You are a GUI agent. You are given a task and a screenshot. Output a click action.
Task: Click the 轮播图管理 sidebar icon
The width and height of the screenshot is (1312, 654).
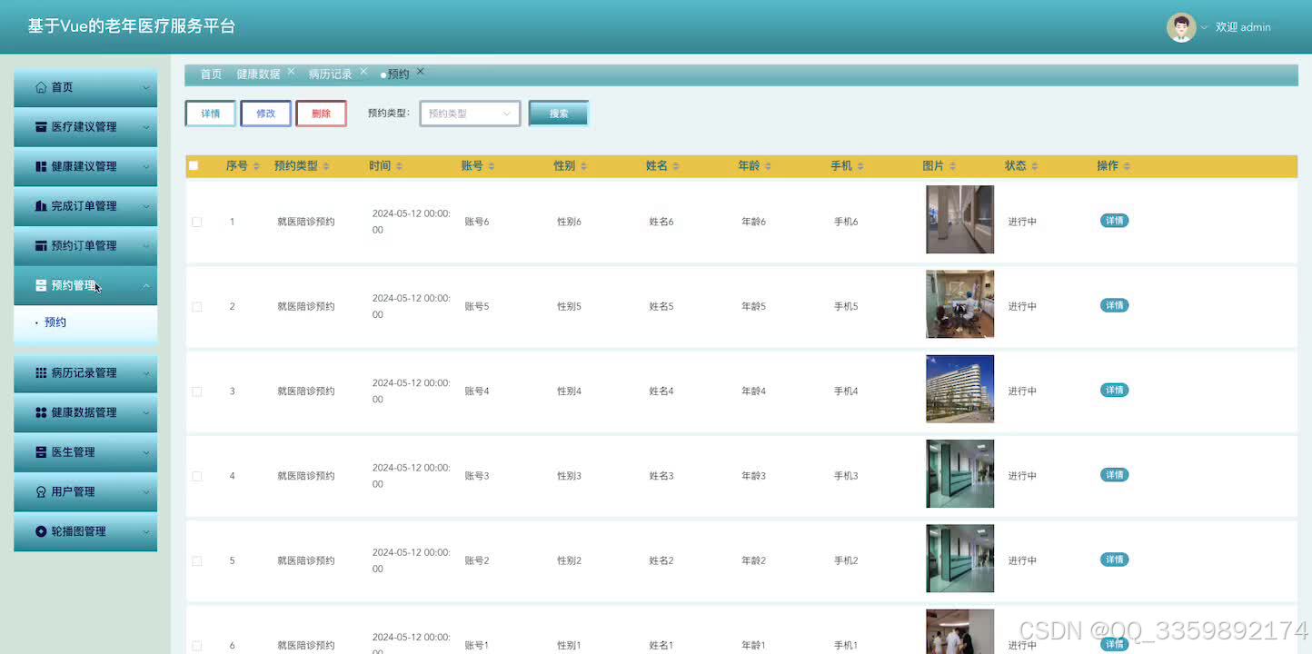pyautogui.click(x=41, y=531)
